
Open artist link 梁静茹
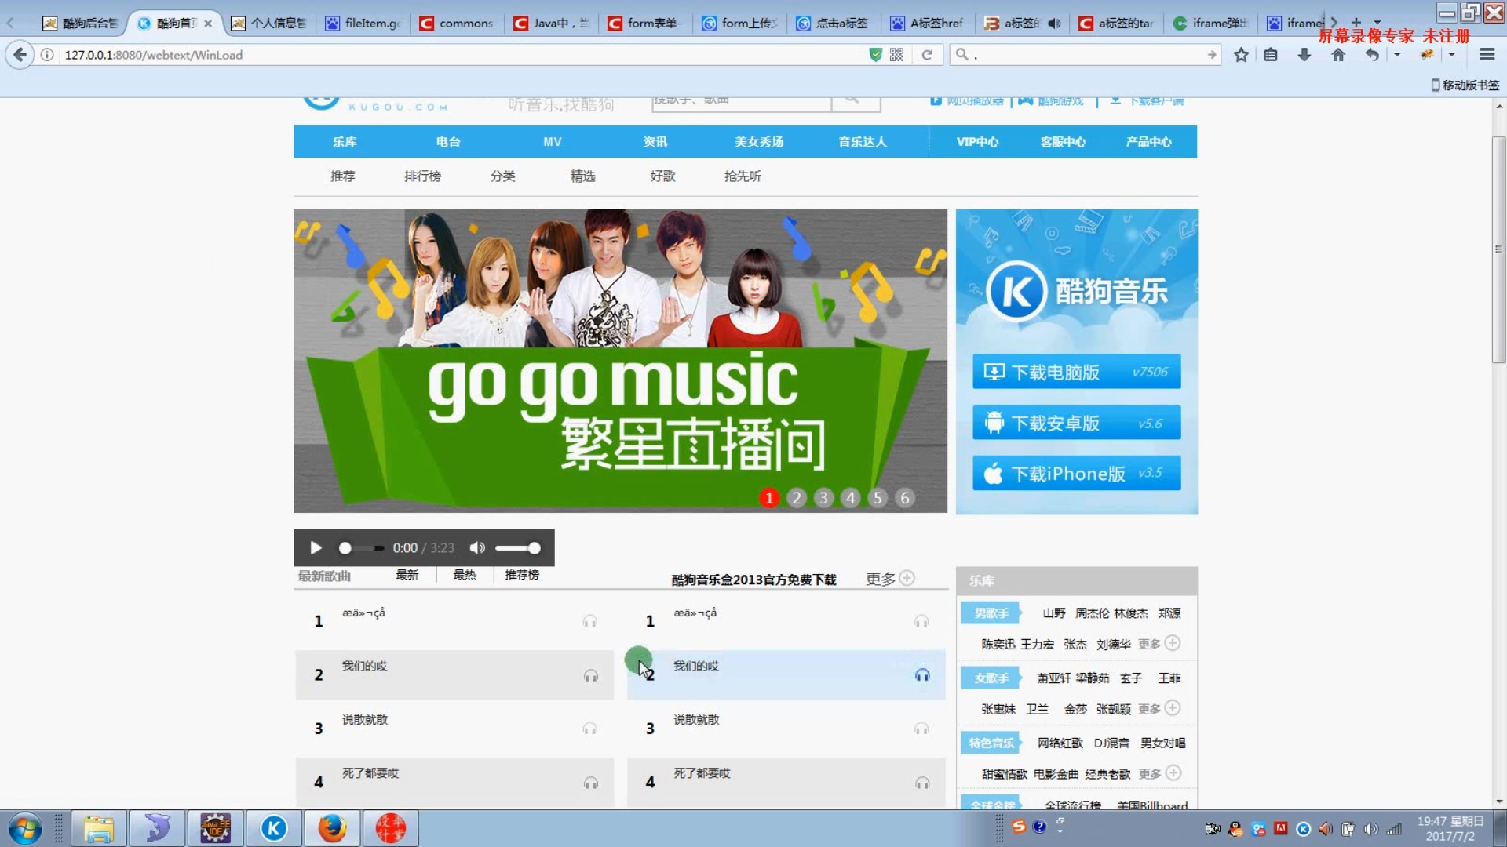(1092, 678)
